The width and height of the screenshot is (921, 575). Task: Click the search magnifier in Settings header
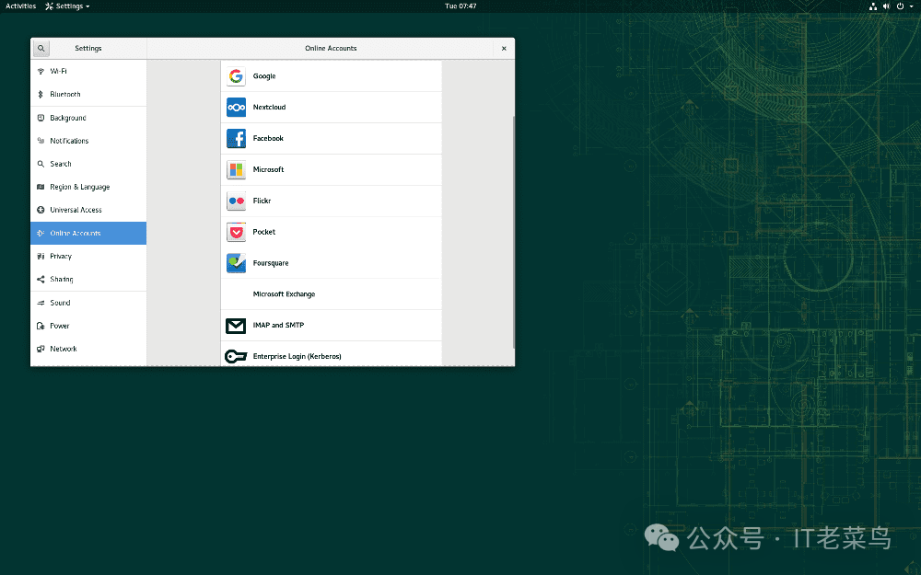(41, 48)
